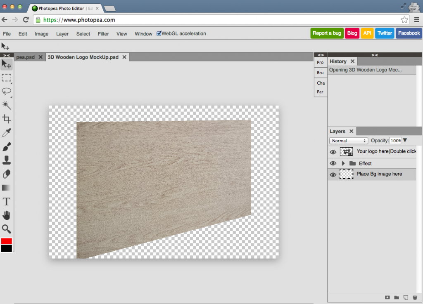The image size is (423, 304).
Task: Pick the Lasso selection tool
Action: (6, 92)
